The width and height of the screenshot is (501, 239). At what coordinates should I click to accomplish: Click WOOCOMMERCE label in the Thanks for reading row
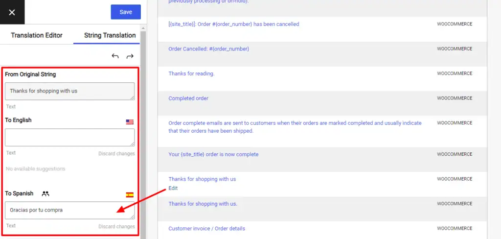click(455, 73)
